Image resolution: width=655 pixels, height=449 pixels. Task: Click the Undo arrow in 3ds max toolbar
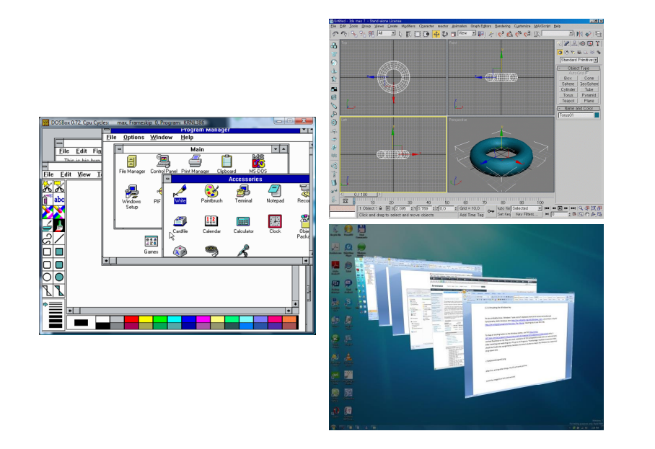pyautogui.click(x=335, y=34)
